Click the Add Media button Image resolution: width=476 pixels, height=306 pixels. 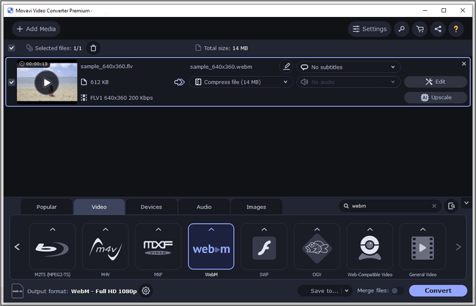click(36, 29)
